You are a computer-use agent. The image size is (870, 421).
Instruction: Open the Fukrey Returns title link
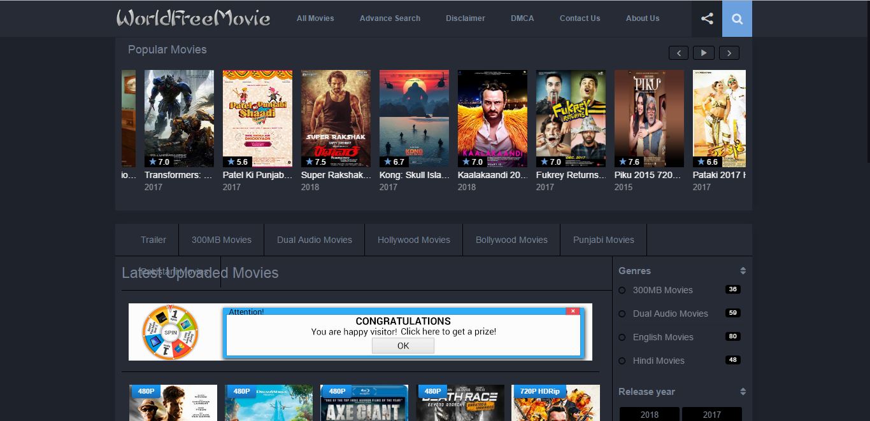click(571, 175)
